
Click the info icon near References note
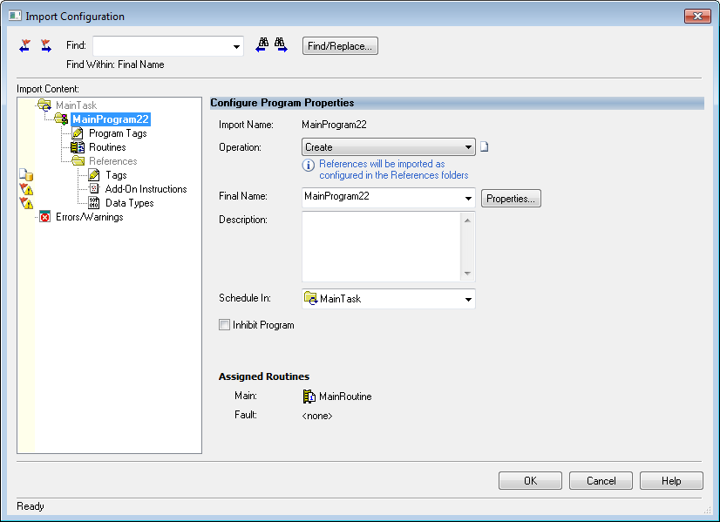click(308, 165)
